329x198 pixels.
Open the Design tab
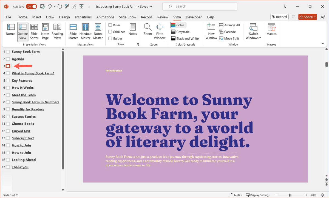pos(64,17)
